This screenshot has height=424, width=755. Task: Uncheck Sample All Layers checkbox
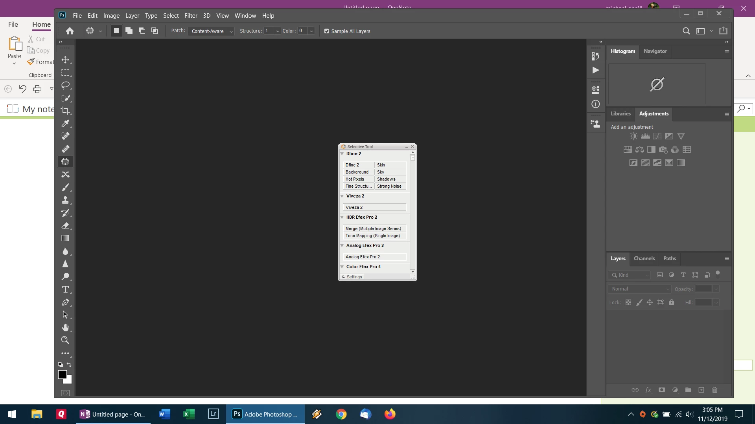[326, 31]
